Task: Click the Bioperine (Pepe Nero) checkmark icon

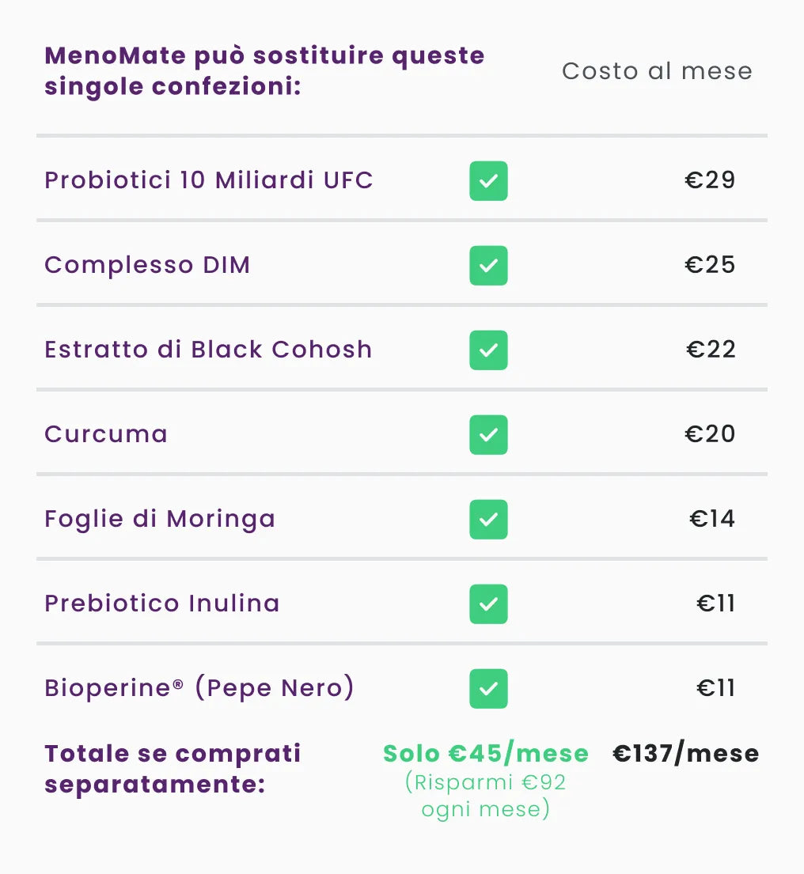Action: pos(488,689)
